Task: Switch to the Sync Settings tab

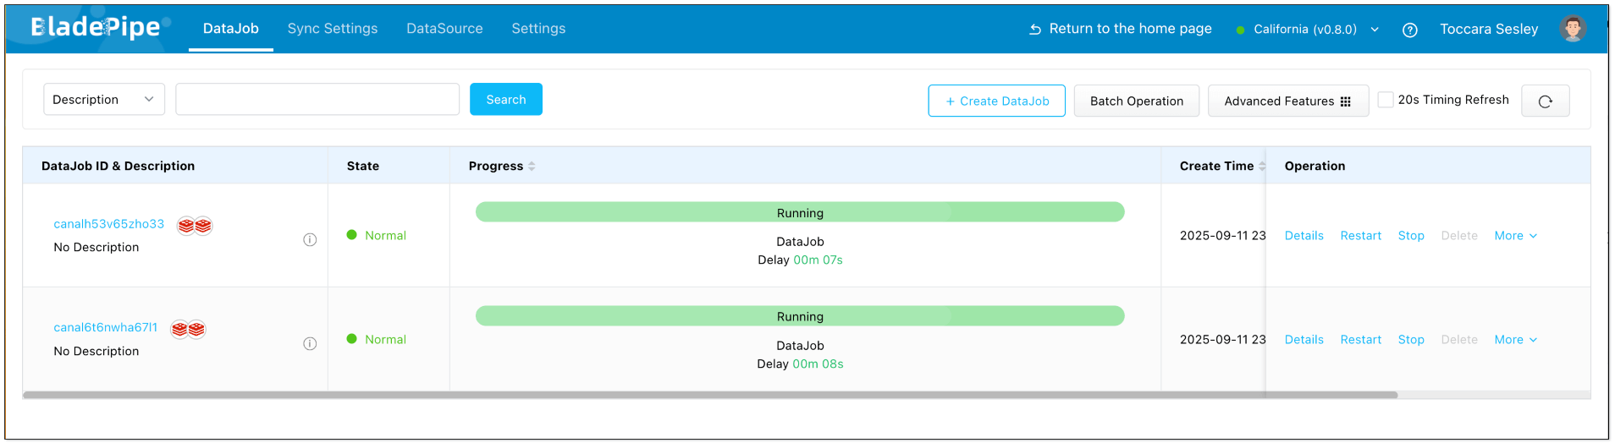Action: click(333, 29)
